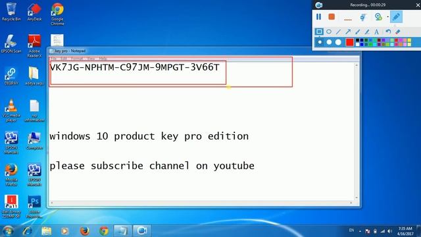The image size is (421, 237).
Task: Stop the recording with the orange square
Action: (x=332, y=16)
